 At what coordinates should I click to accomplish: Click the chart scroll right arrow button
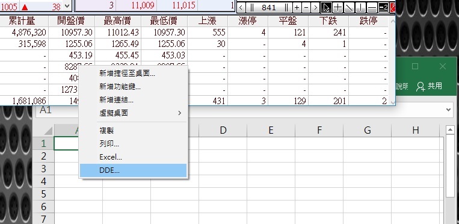point(315,7)
